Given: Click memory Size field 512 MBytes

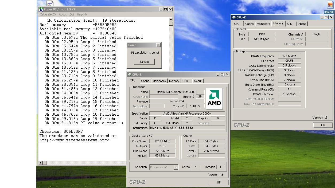Looking at the screenshot, I should [262, 39].
